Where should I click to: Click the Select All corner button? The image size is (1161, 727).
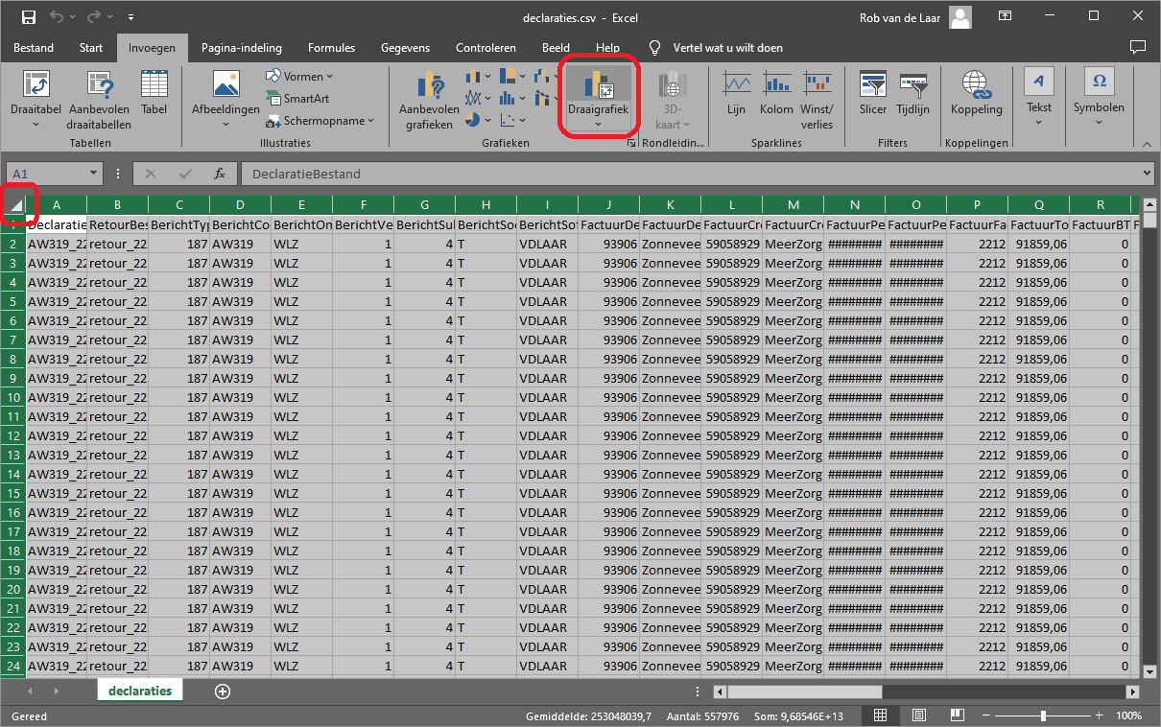coord(16,203)
